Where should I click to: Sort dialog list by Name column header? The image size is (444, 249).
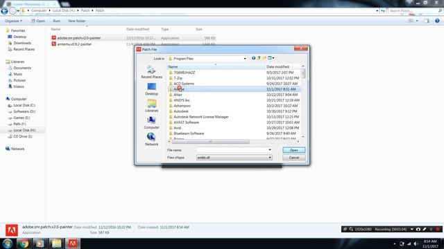(x=216, y=67)
